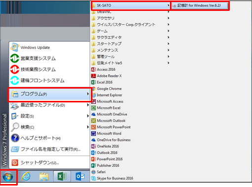Launch 記憶計 for Windows Ver.6.2J
The width and height of the screenshot is (252, 187).
pos(200,5)
